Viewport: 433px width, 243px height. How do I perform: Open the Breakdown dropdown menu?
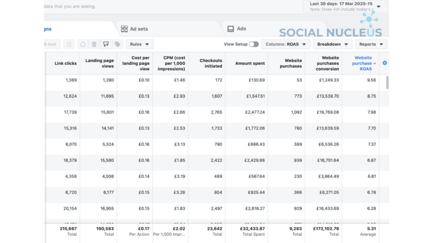click(332, 44)
